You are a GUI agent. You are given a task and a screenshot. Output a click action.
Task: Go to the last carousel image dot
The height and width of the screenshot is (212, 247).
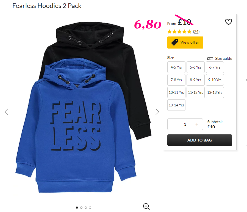point(90,208)
